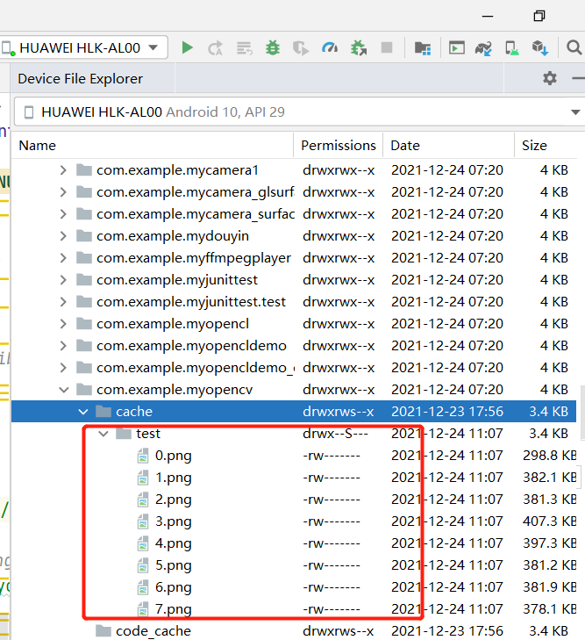Restore down the window

(539, 16)
